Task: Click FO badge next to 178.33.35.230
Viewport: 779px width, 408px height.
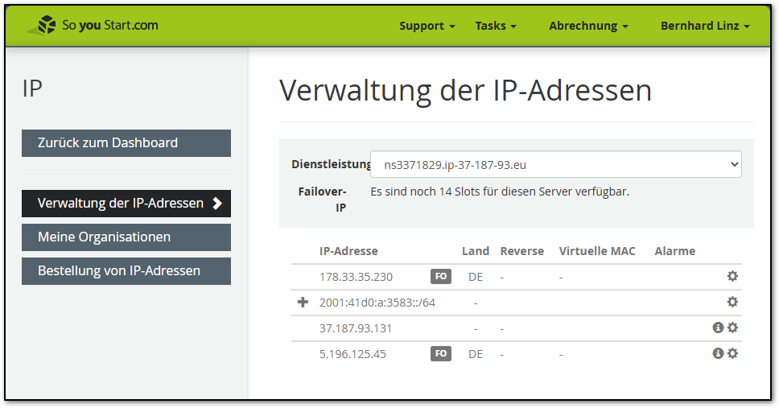Action: (x=440, y=276)
